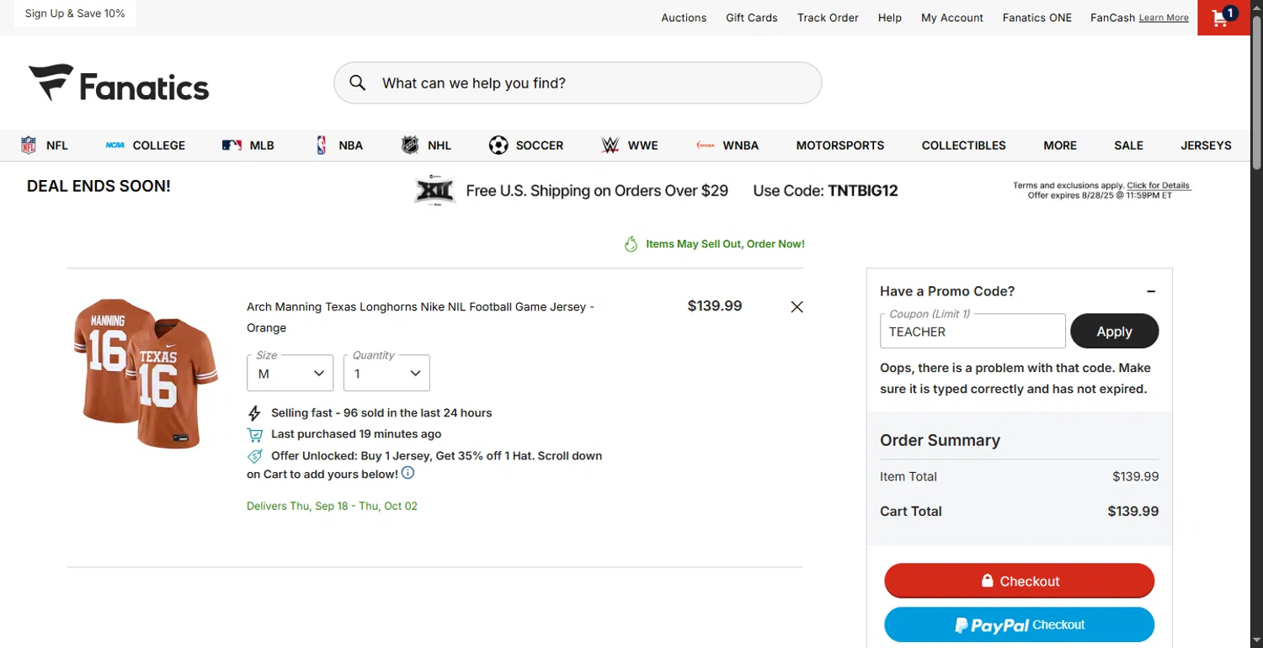Click the coupon code input field
Screen dimensions: 1263x648
click(x=973, y=332)
